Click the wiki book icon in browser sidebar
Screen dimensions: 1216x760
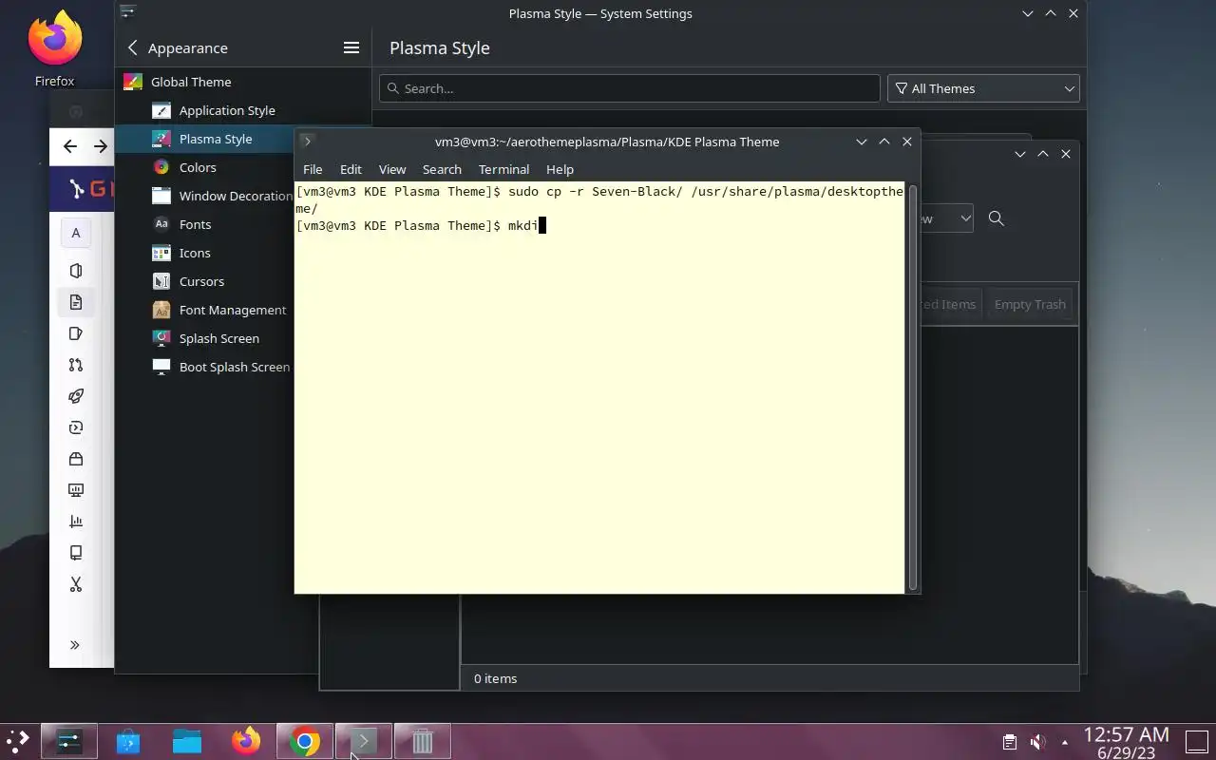(x=76, y=553)
